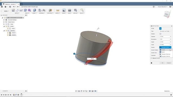Image resolution: width=173 pixels, height=97 pixels.
Task: Open the Help question mark menu
Action: (x=170, y=7)
